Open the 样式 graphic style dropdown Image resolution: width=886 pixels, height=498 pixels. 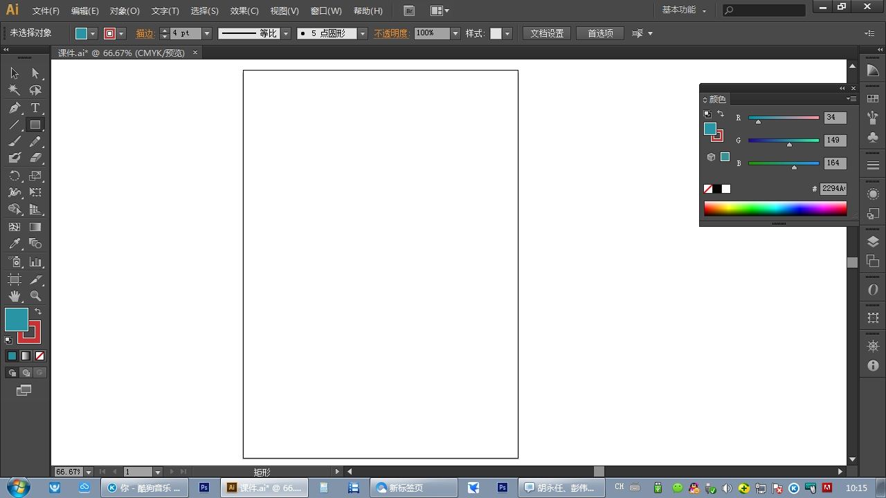(507, 33)
